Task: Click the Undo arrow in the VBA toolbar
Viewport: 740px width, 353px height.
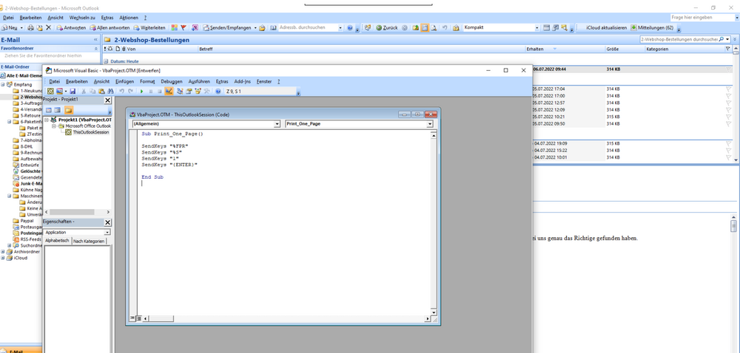Action: coord(121,92)
